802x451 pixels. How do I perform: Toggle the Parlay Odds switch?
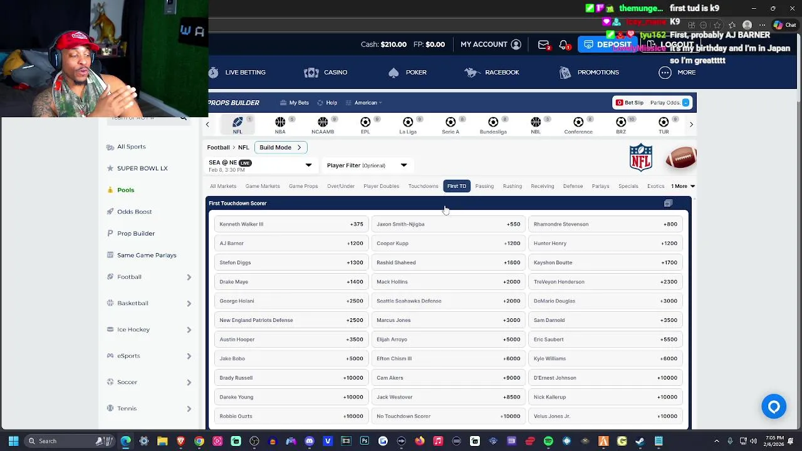tap(685, 103)
